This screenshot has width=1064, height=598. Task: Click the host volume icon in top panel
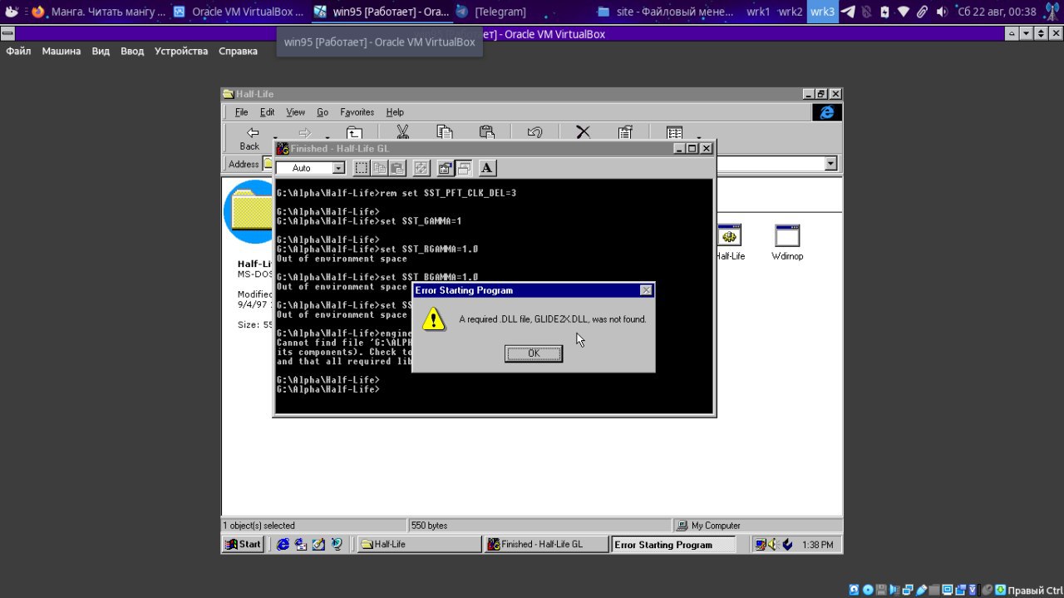[942, 12]
